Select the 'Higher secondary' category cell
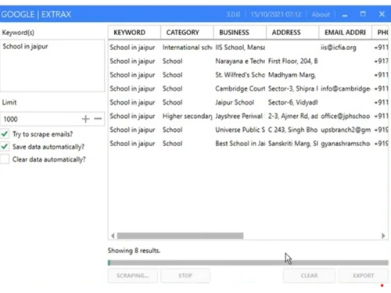The width and height of the screenshot is (391, 293). (187, 116)
